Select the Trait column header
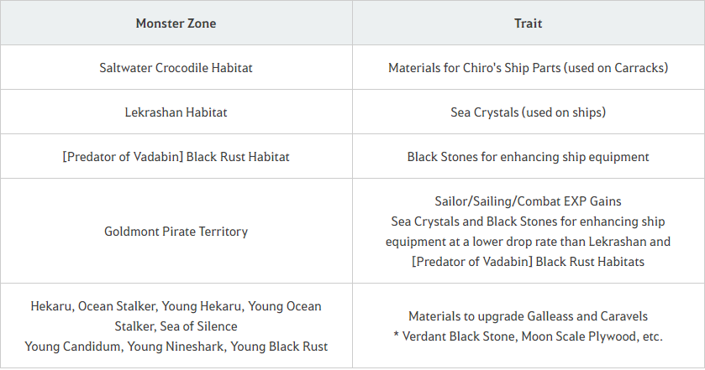This screenshot has height=370, width=705. click(528, 23)
